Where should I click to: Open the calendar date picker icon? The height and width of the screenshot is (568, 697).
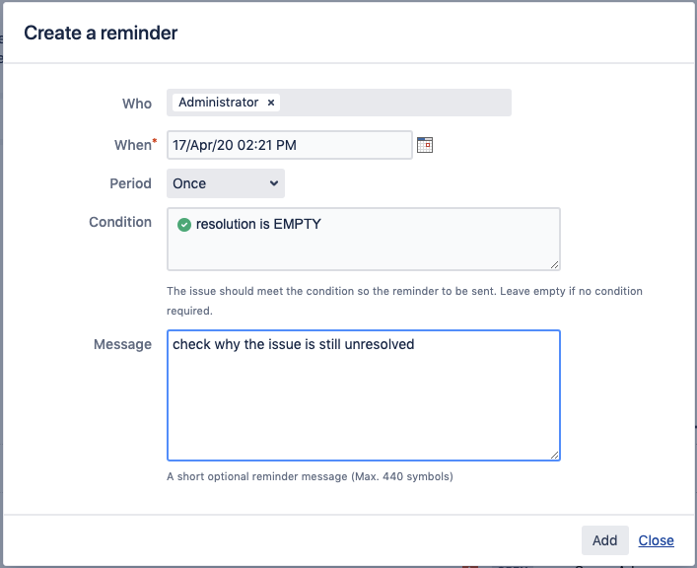click(x=425, y=145)
